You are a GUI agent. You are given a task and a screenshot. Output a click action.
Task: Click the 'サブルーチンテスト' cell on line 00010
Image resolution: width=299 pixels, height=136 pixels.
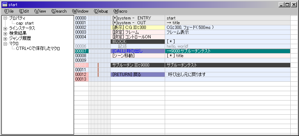(228, 65)
